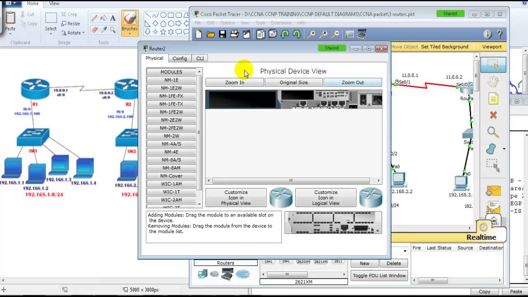
Task: Click the Original Size button
Action: pyautogui.click(x=294, y=82)
